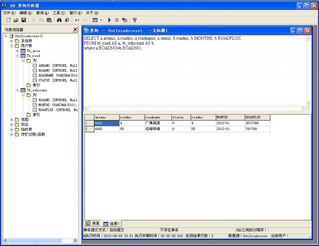This screenshot has width=319, height=246.
Task: Close the object browser panel
Action: point(75,29)
